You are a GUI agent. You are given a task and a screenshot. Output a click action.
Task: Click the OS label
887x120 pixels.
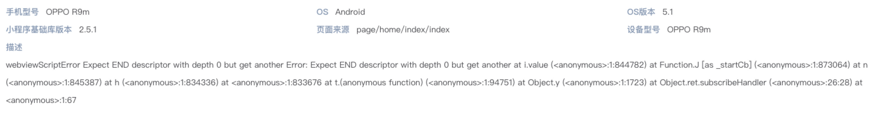click(x=322, y=12)
